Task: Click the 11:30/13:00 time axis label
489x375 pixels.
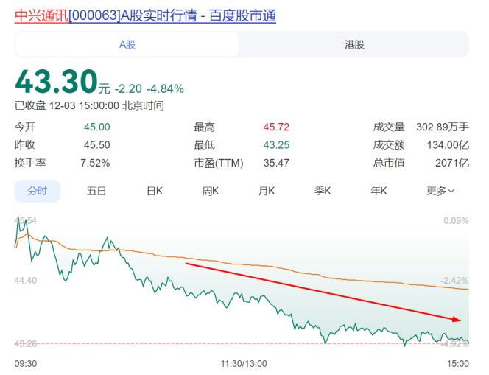Action: [x=244, y=364]
